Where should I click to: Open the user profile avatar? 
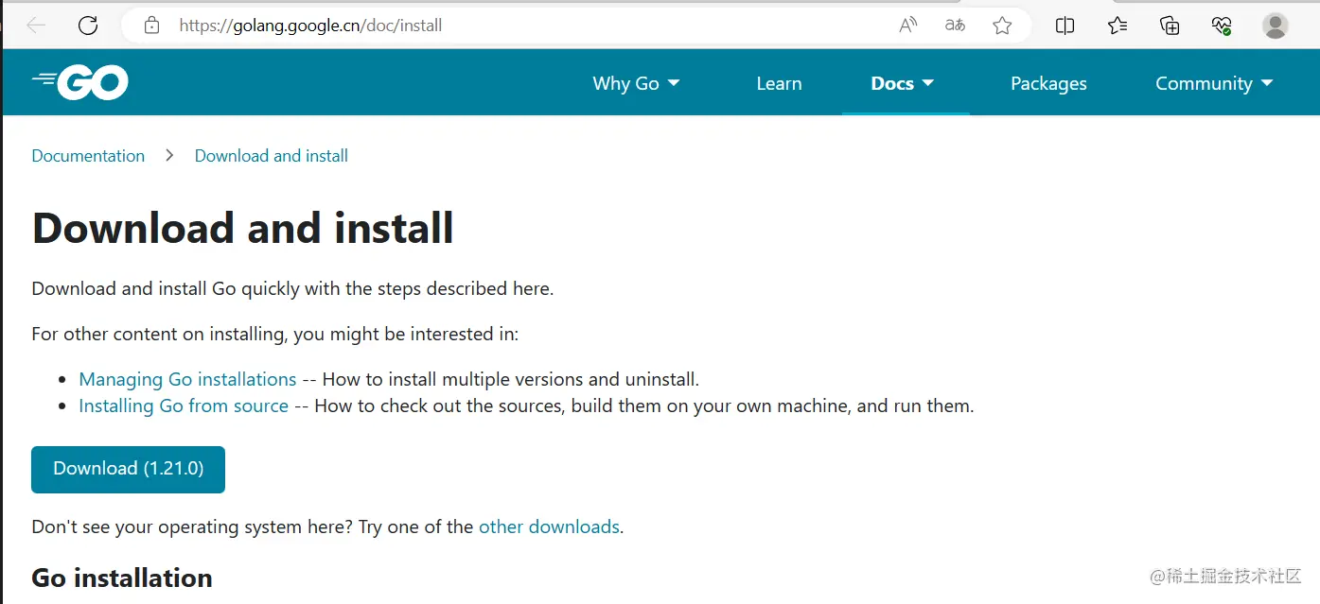(1276, 26)
